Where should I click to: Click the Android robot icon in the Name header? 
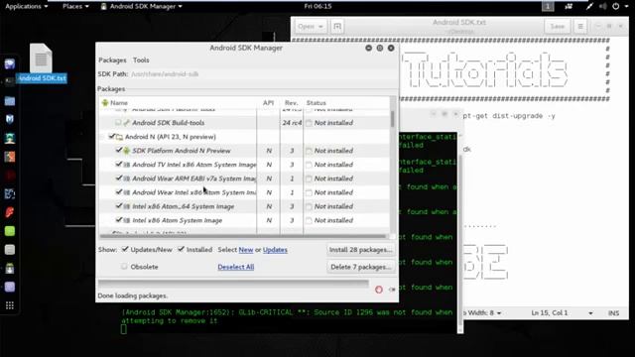[105, 103]
